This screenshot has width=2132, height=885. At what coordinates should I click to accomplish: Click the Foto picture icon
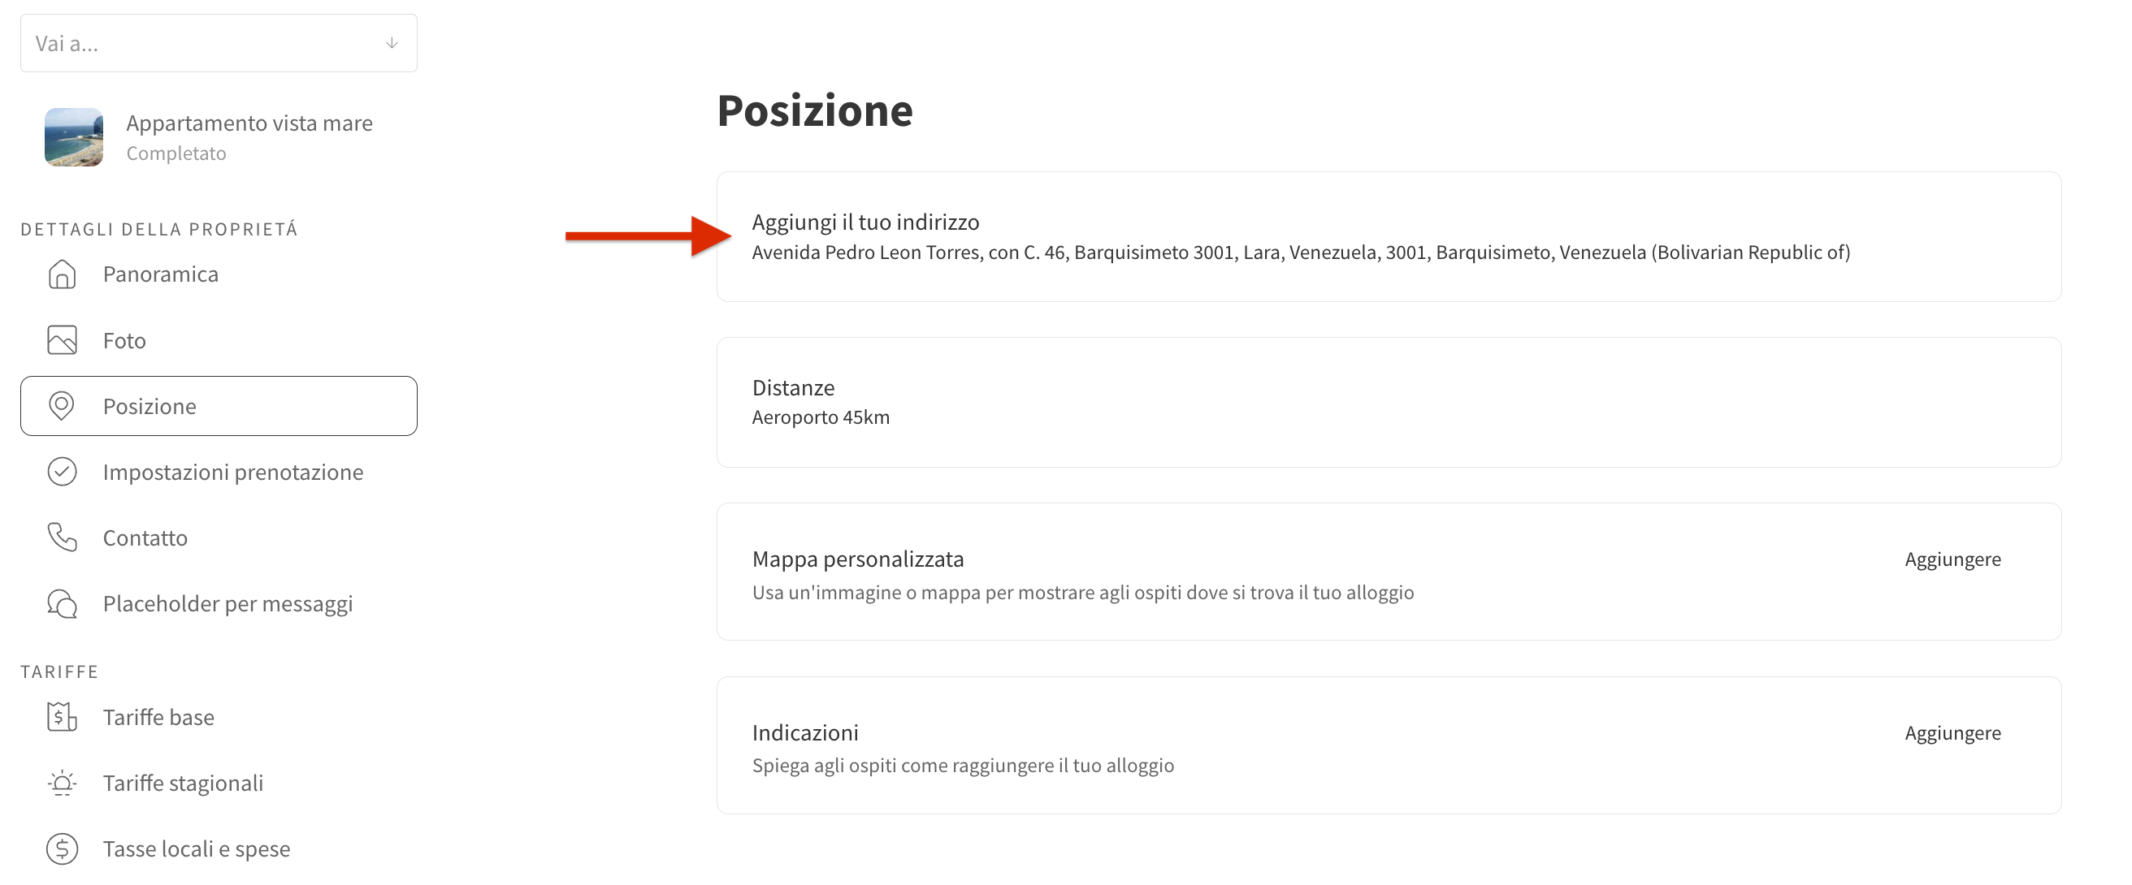pos(62,340)
